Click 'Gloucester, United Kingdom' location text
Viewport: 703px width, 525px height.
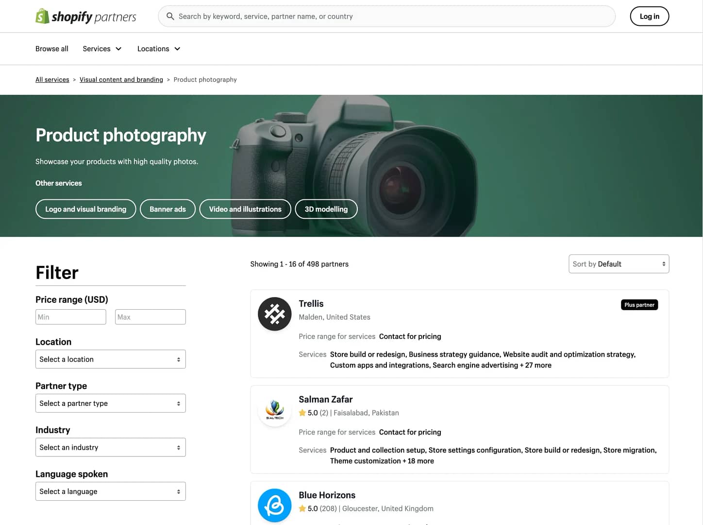click(x=388, y=508)
